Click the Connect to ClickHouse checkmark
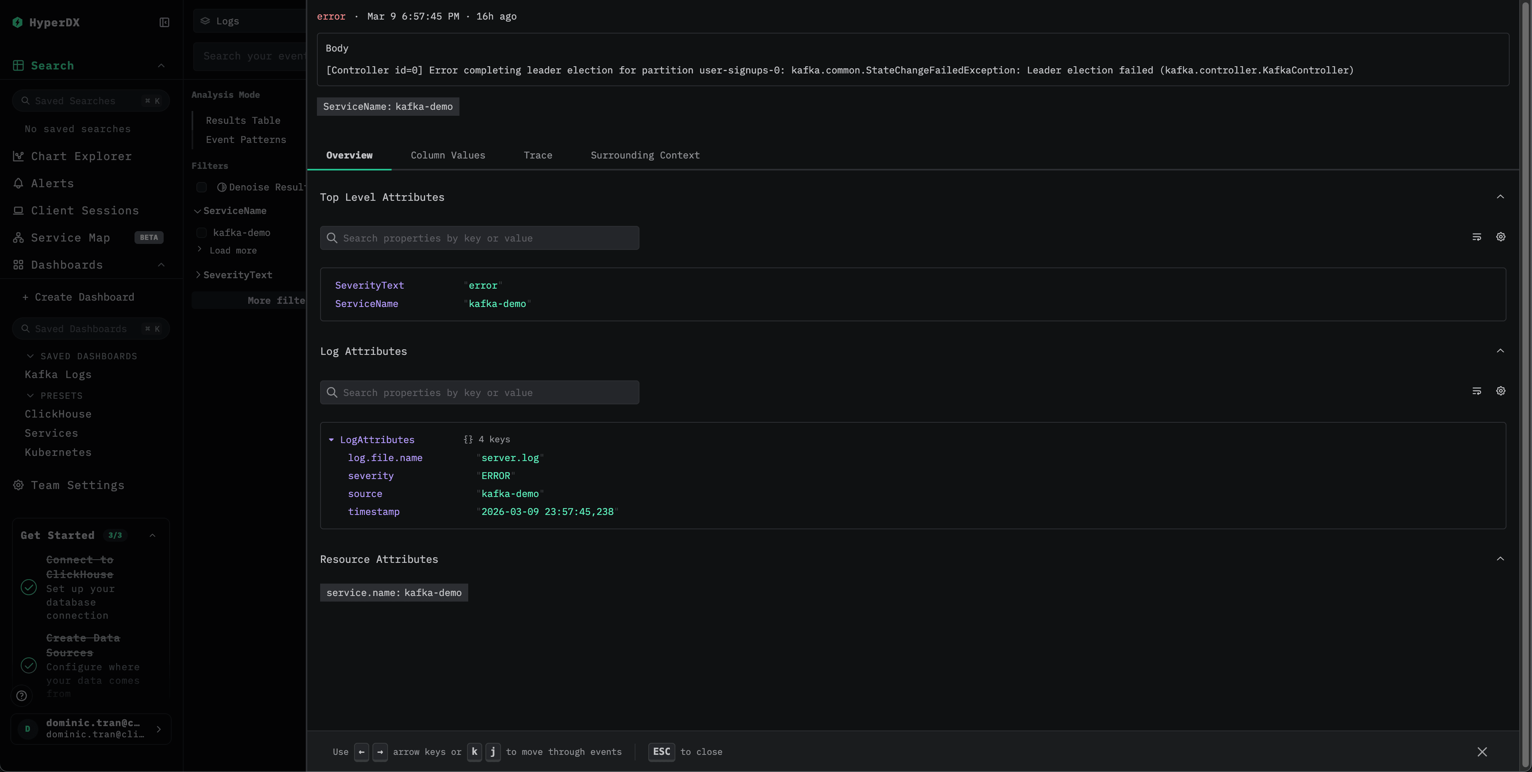 click(x=29, y=588)
